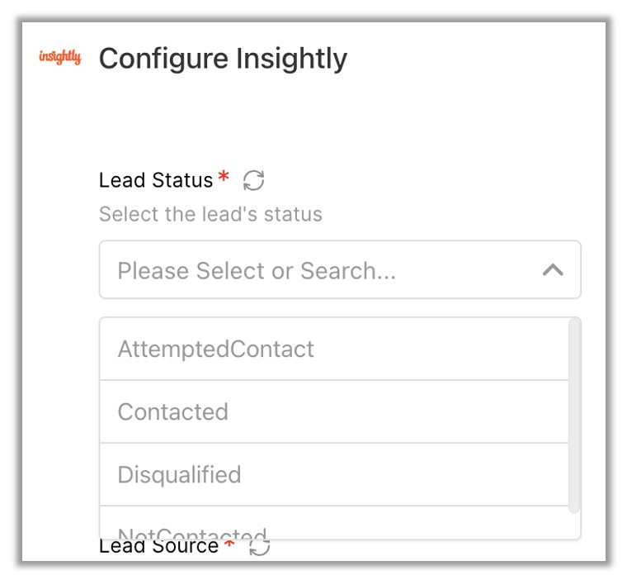Click the Lead Status field label
Image resolution: width=627 pixels, height=580 pixels.
[156, 180]
